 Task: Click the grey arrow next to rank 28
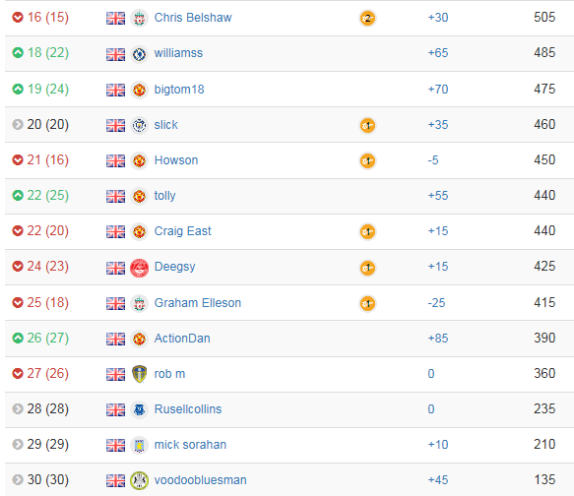pyautogui.click(x=18, y=408)
